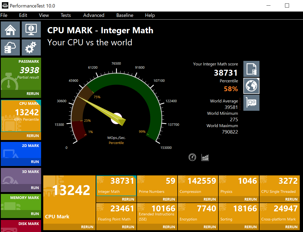Open the File menu
303x232 pixels.
click(4, 15)
